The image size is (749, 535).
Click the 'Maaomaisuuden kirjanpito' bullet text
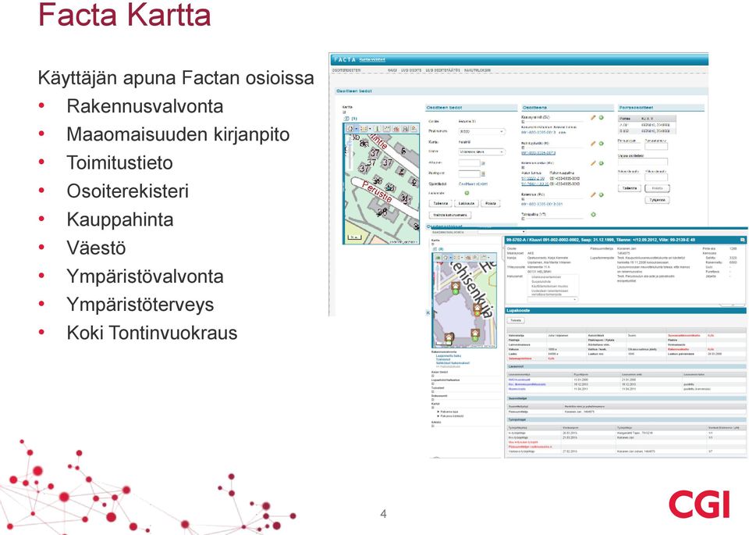point(178,134)
